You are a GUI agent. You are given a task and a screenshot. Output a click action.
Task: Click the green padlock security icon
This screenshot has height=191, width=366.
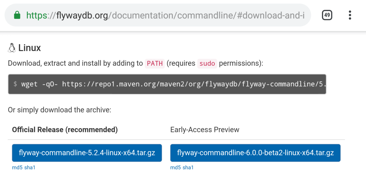[x=17, y=15]
